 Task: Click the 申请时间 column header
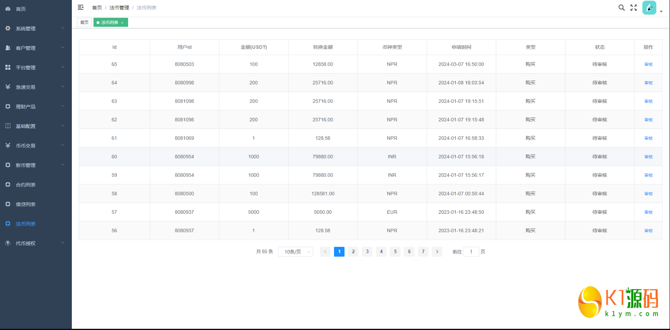tap(461, 47)
